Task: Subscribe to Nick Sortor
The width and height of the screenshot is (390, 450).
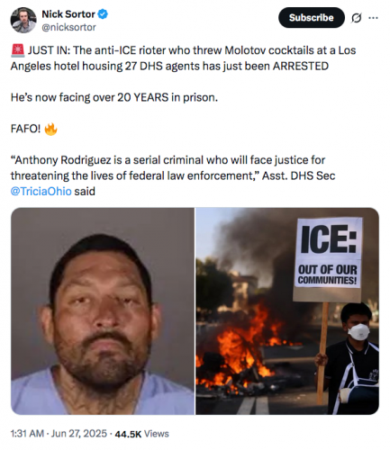Action: 312,18
